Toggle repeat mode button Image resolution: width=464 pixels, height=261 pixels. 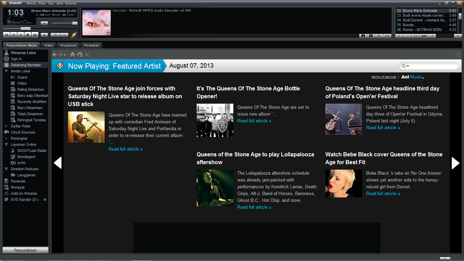click(x=64, y=35)
